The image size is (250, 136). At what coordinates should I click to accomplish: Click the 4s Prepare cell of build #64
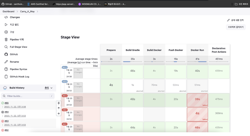click(x=111, y=86)
